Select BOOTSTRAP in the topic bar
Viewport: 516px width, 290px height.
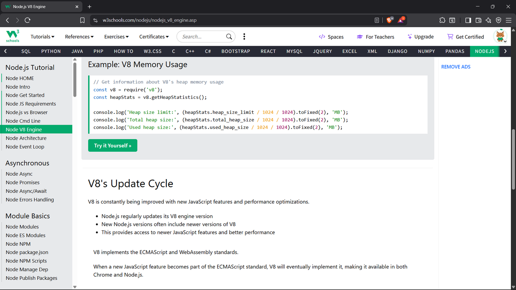coord(236,51)
